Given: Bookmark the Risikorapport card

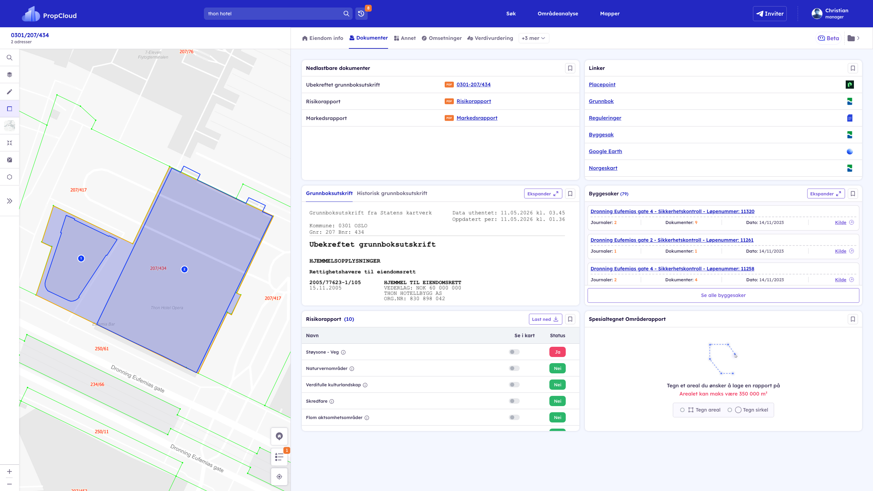Looking at the screenshot, I should 570,319.
